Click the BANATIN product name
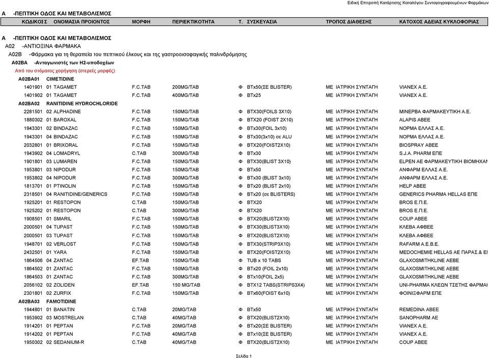The width and height of the screenshot is (489, 358). (x=64, y=309)
